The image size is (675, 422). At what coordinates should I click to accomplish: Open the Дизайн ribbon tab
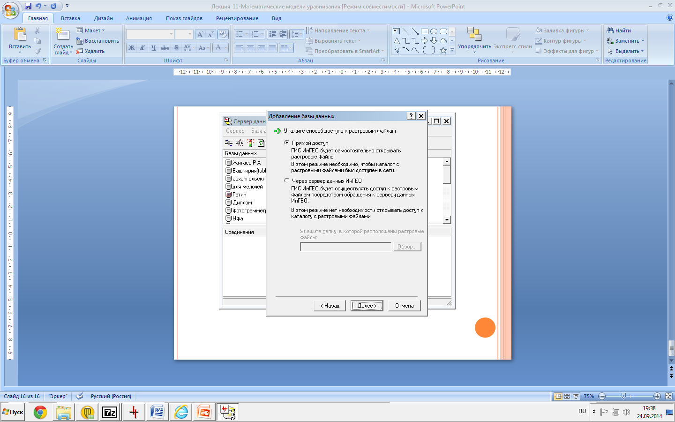click(x=104, y=18)
